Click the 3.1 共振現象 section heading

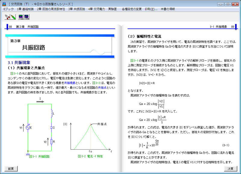19,63
